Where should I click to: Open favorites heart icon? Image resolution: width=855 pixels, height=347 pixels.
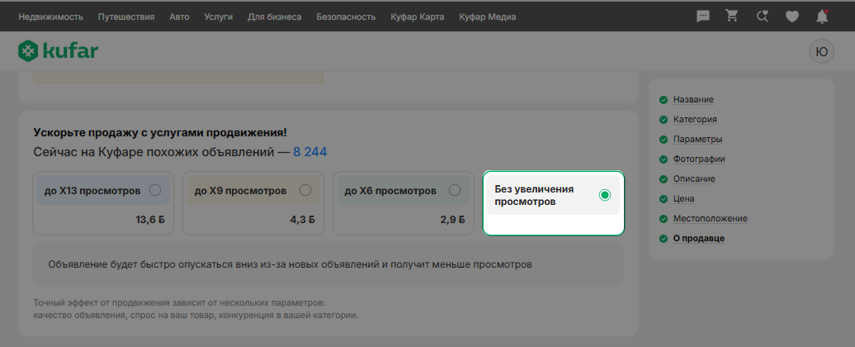pyautogui.click(x=791, y=17)
